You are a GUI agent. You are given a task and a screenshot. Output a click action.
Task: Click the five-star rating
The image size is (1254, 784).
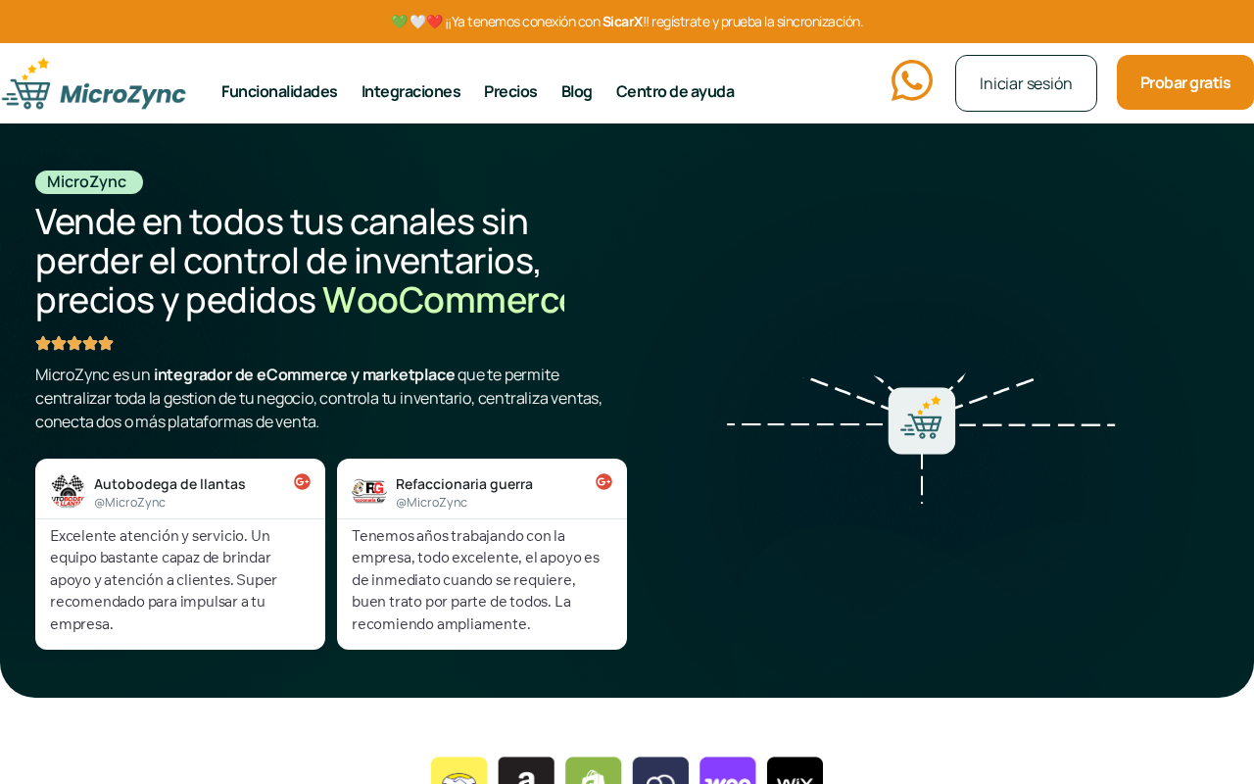click(74, 343)
